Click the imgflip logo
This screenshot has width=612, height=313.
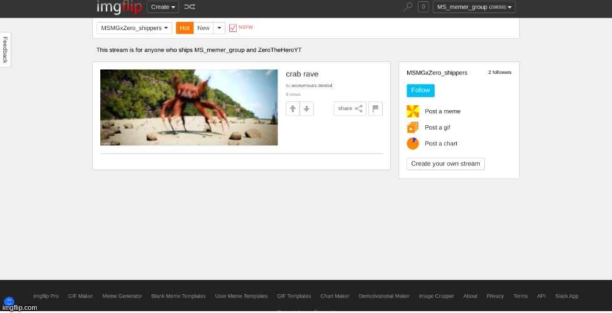pos(119,7)
